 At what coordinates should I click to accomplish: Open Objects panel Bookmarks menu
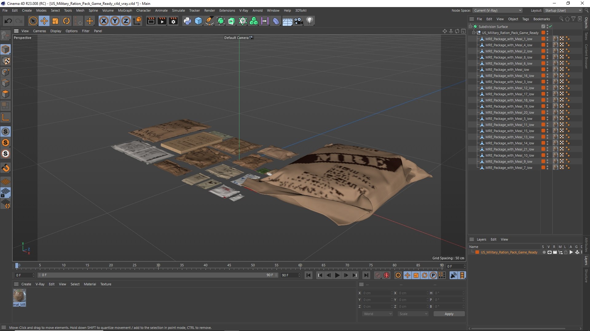(541, 19)
